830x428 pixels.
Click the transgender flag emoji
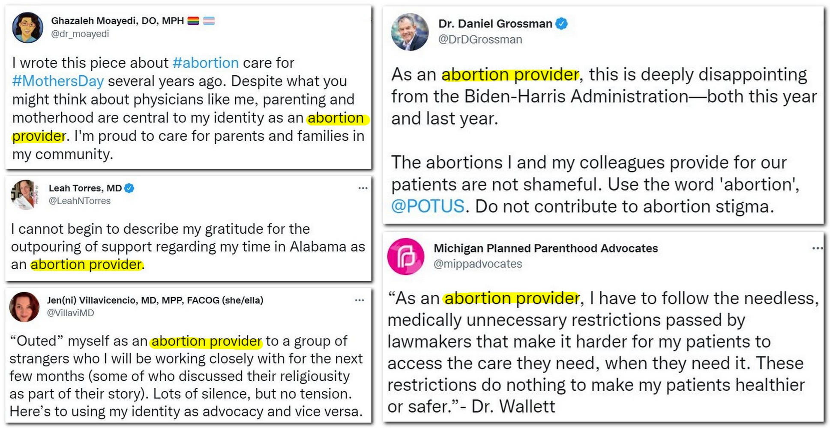209,21
